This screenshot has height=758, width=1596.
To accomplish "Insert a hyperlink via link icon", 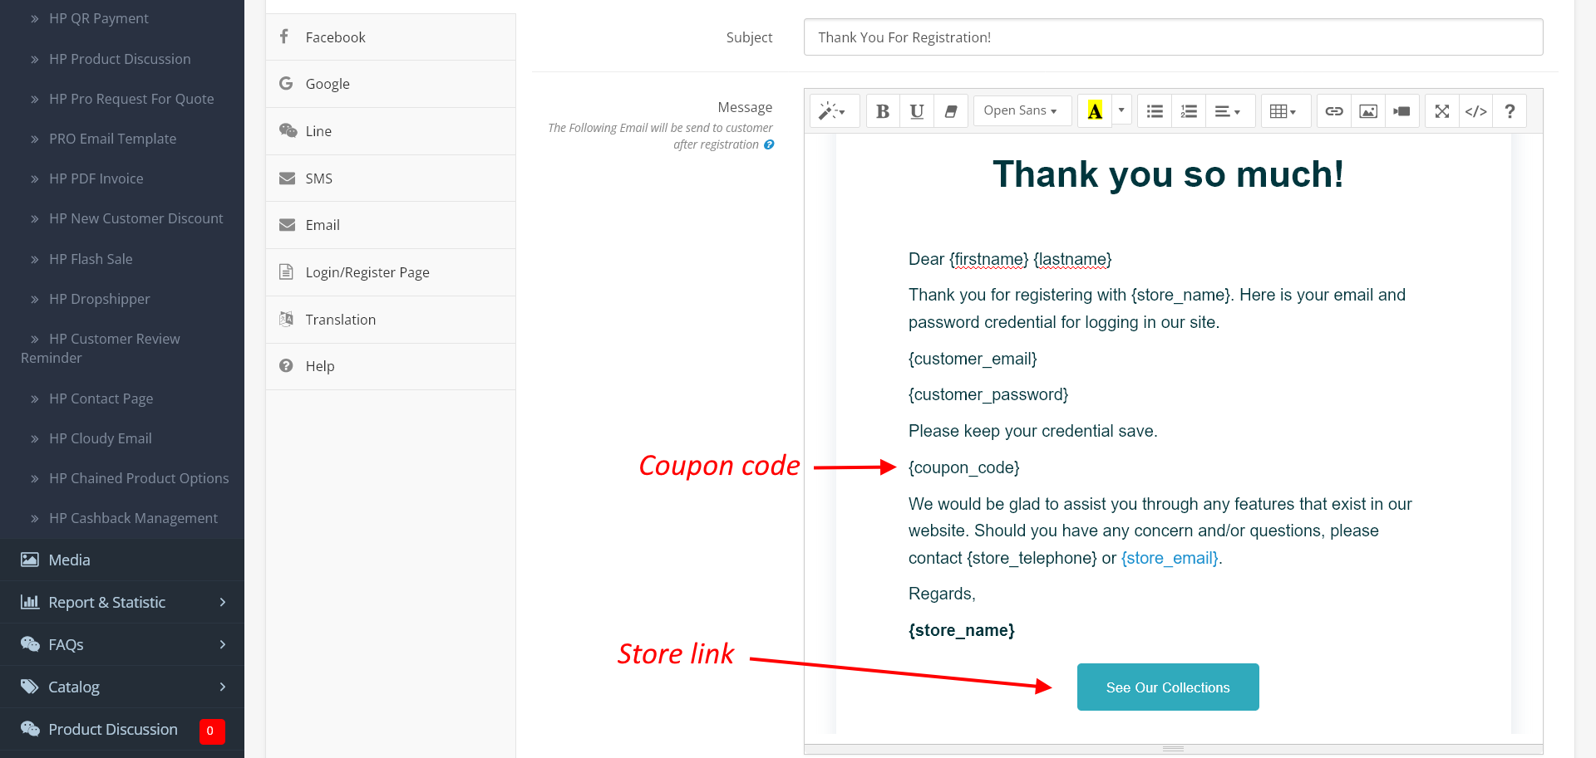I will (1334, 111).
